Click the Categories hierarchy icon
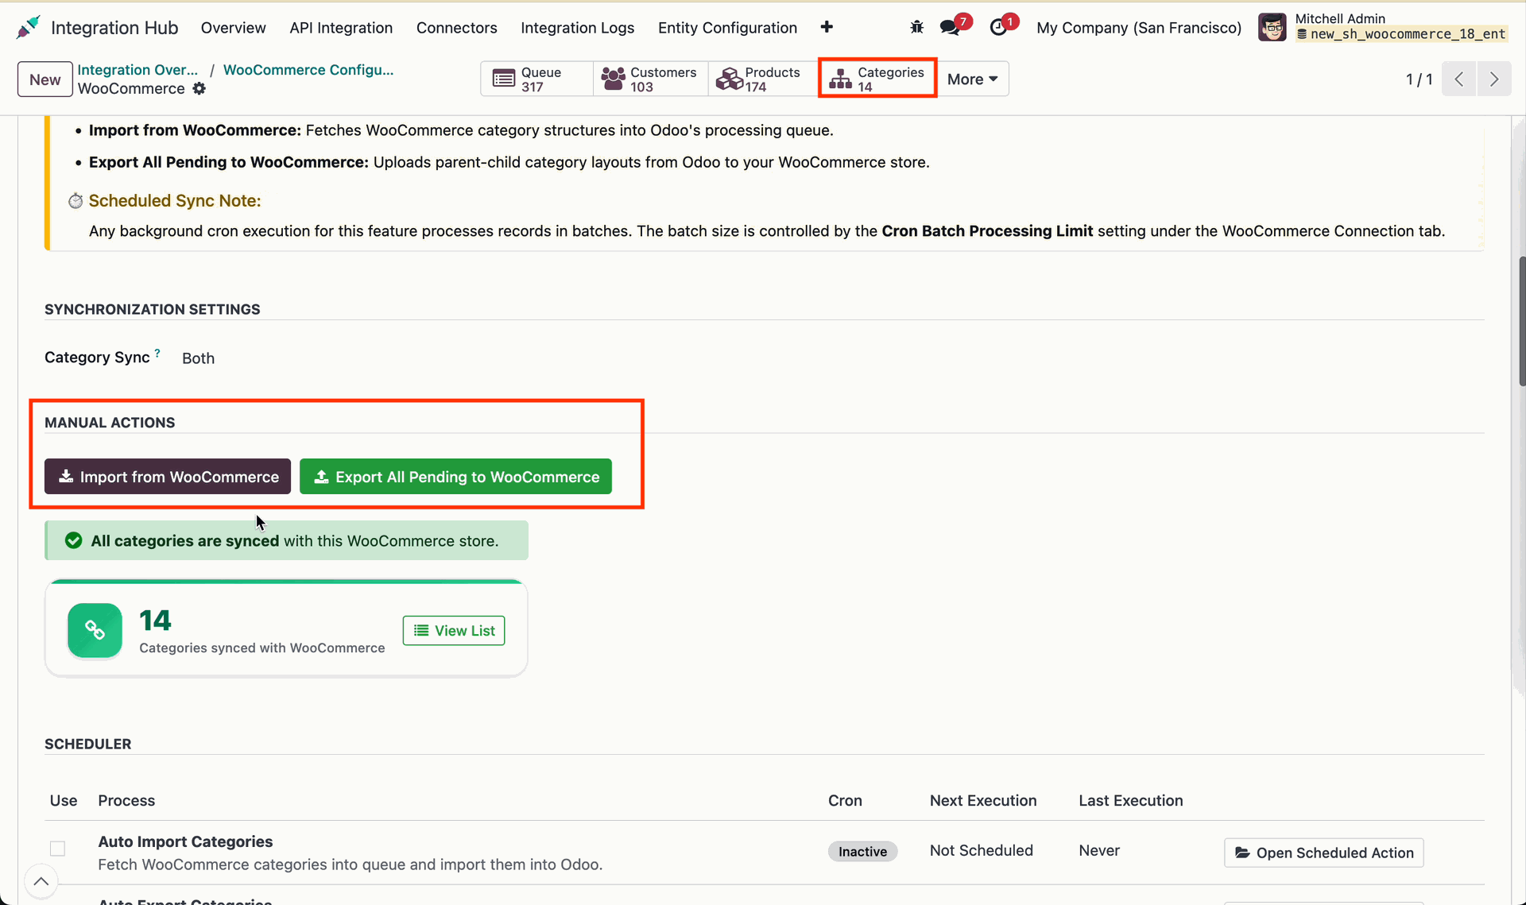This screenshot has width=1526, height=905. click(x=840, y=79)
